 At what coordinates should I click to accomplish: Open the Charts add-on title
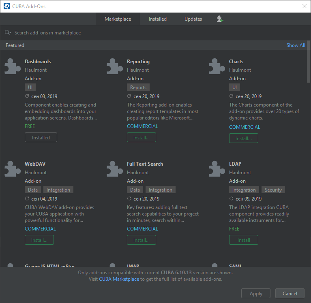click(x=236, y=62)
